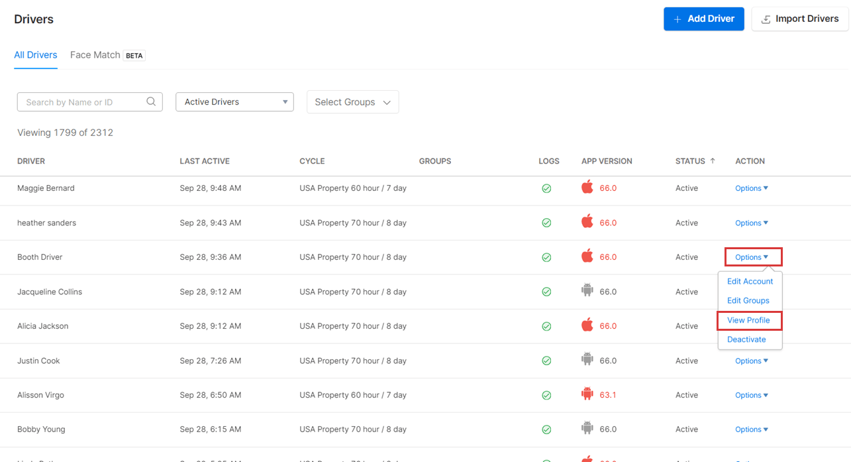Open Options dropdown for Jacqueline Collins
Screen dimensions: 851x462
pos(752,292)
